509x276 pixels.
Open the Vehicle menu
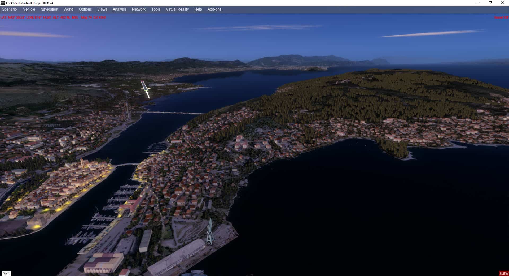pos(29,9)
